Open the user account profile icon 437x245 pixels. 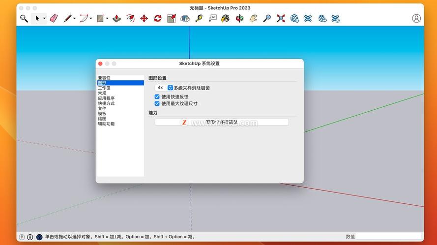[x=416, y=18]
